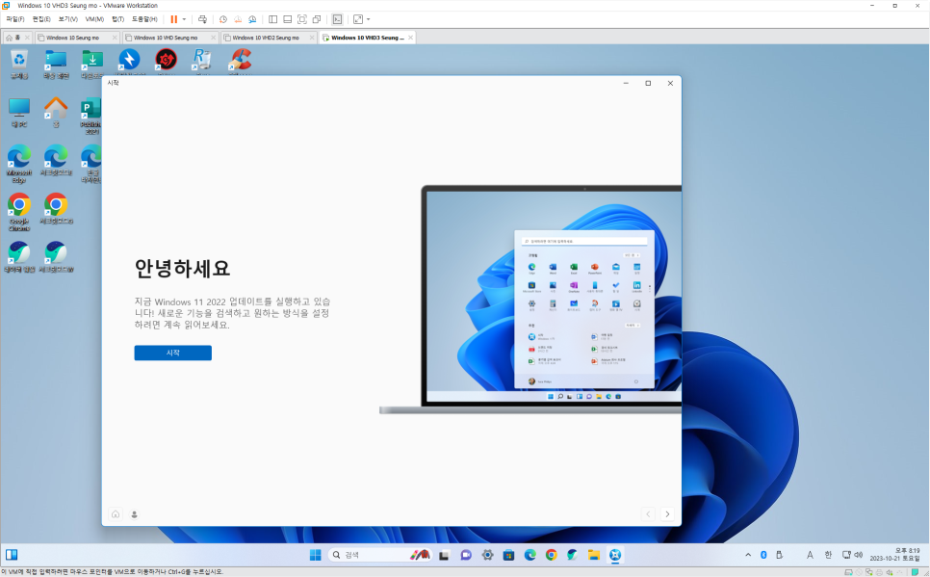Open the 도움말(H) menu
Viewport: 930px width, 577px height.
point(144,19)
